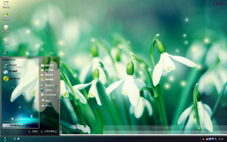The width and height of the screenshot is (227, 142).
Task: Click the Administrator user name header
Action: point(9,60)
